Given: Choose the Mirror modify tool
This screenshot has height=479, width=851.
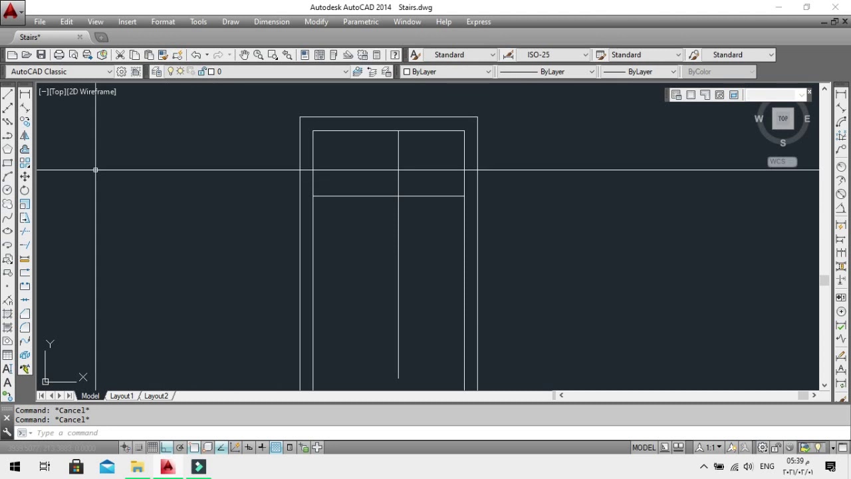Looking at the screenshot, I should (25, 135).
